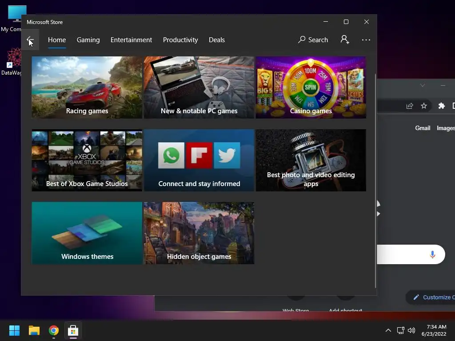This screenshot has width=455, height=341.
Task: Open File Explorer from the taskbar
Action: pos(34,330)
